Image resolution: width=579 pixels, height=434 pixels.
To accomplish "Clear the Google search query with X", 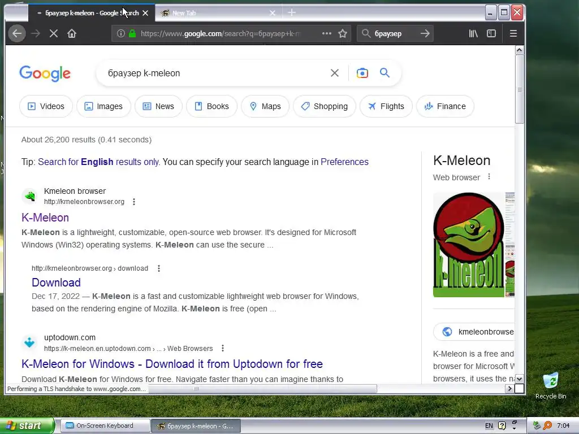I will 335,73.
